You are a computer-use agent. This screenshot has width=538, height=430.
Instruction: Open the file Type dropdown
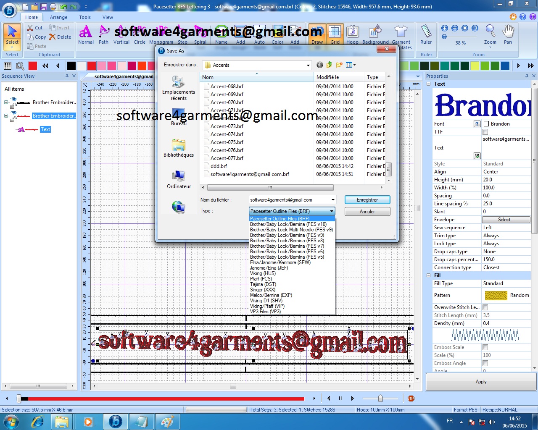pos(331,211)
